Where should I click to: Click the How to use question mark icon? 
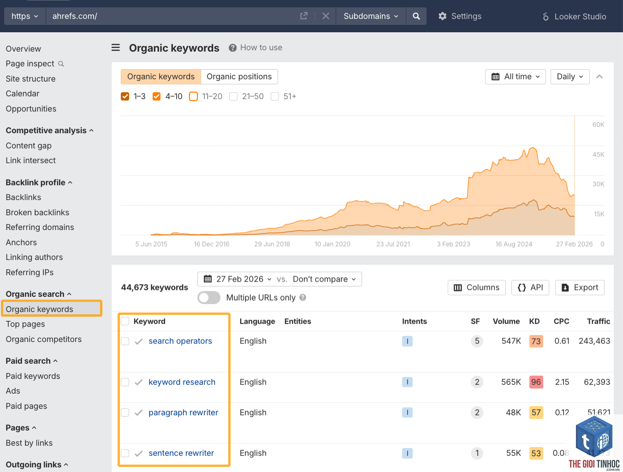coord(233,47)
